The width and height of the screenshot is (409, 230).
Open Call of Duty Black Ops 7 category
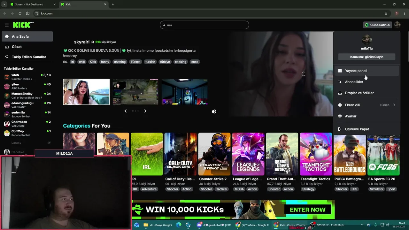[181, 154]
